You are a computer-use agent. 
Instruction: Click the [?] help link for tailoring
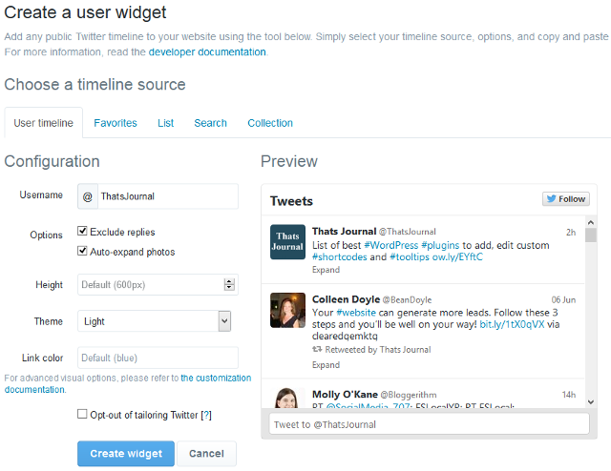(x=205, y=415)
